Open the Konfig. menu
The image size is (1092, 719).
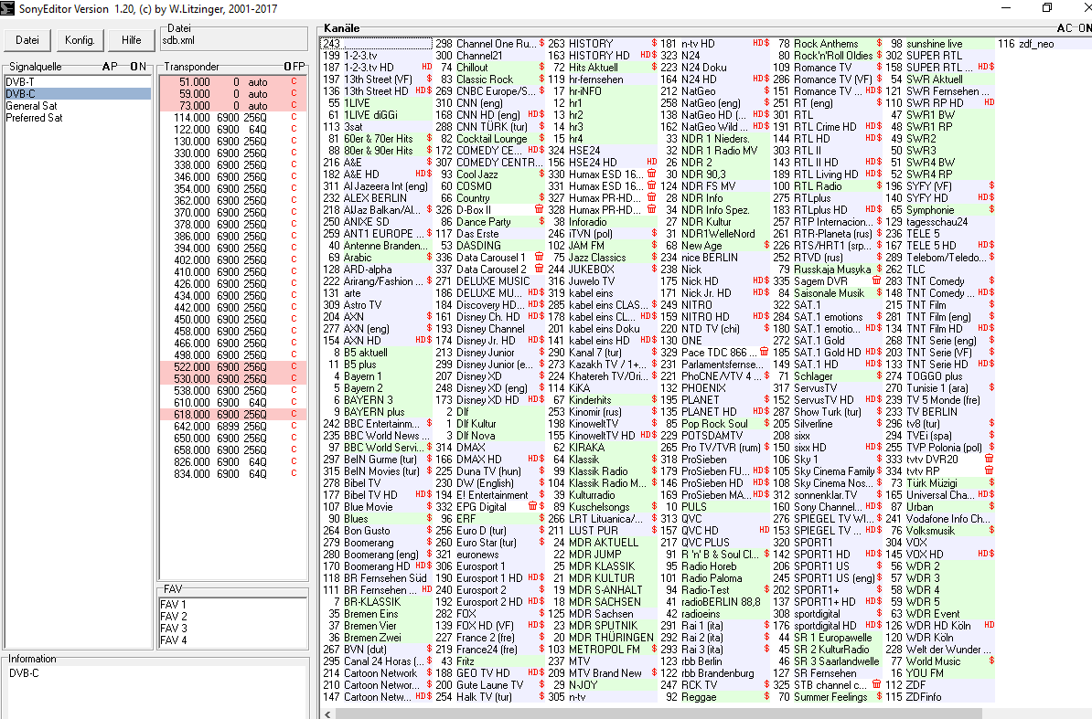(80, 40)
